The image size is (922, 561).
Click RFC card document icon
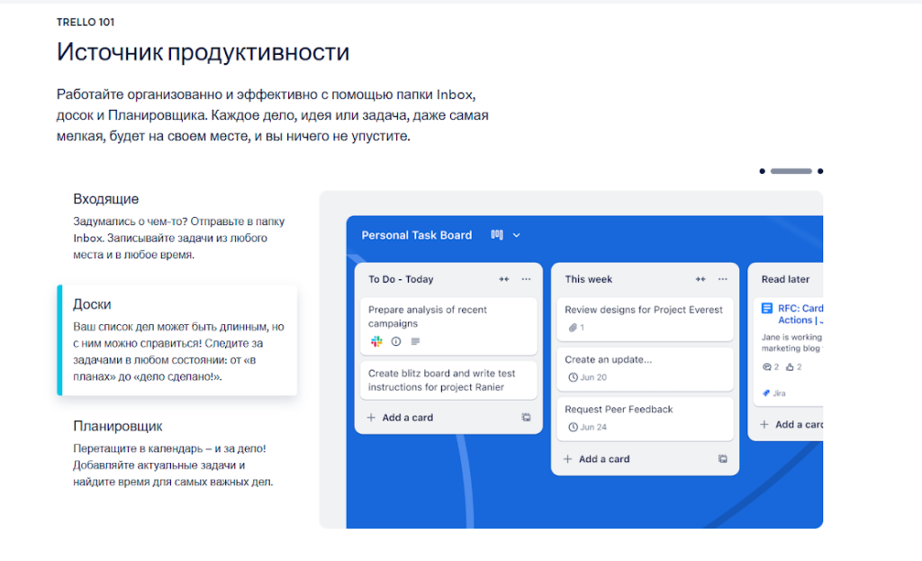767,308
